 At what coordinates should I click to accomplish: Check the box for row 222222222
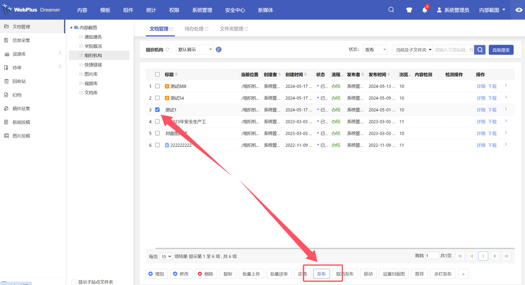[x=157, y=145]
